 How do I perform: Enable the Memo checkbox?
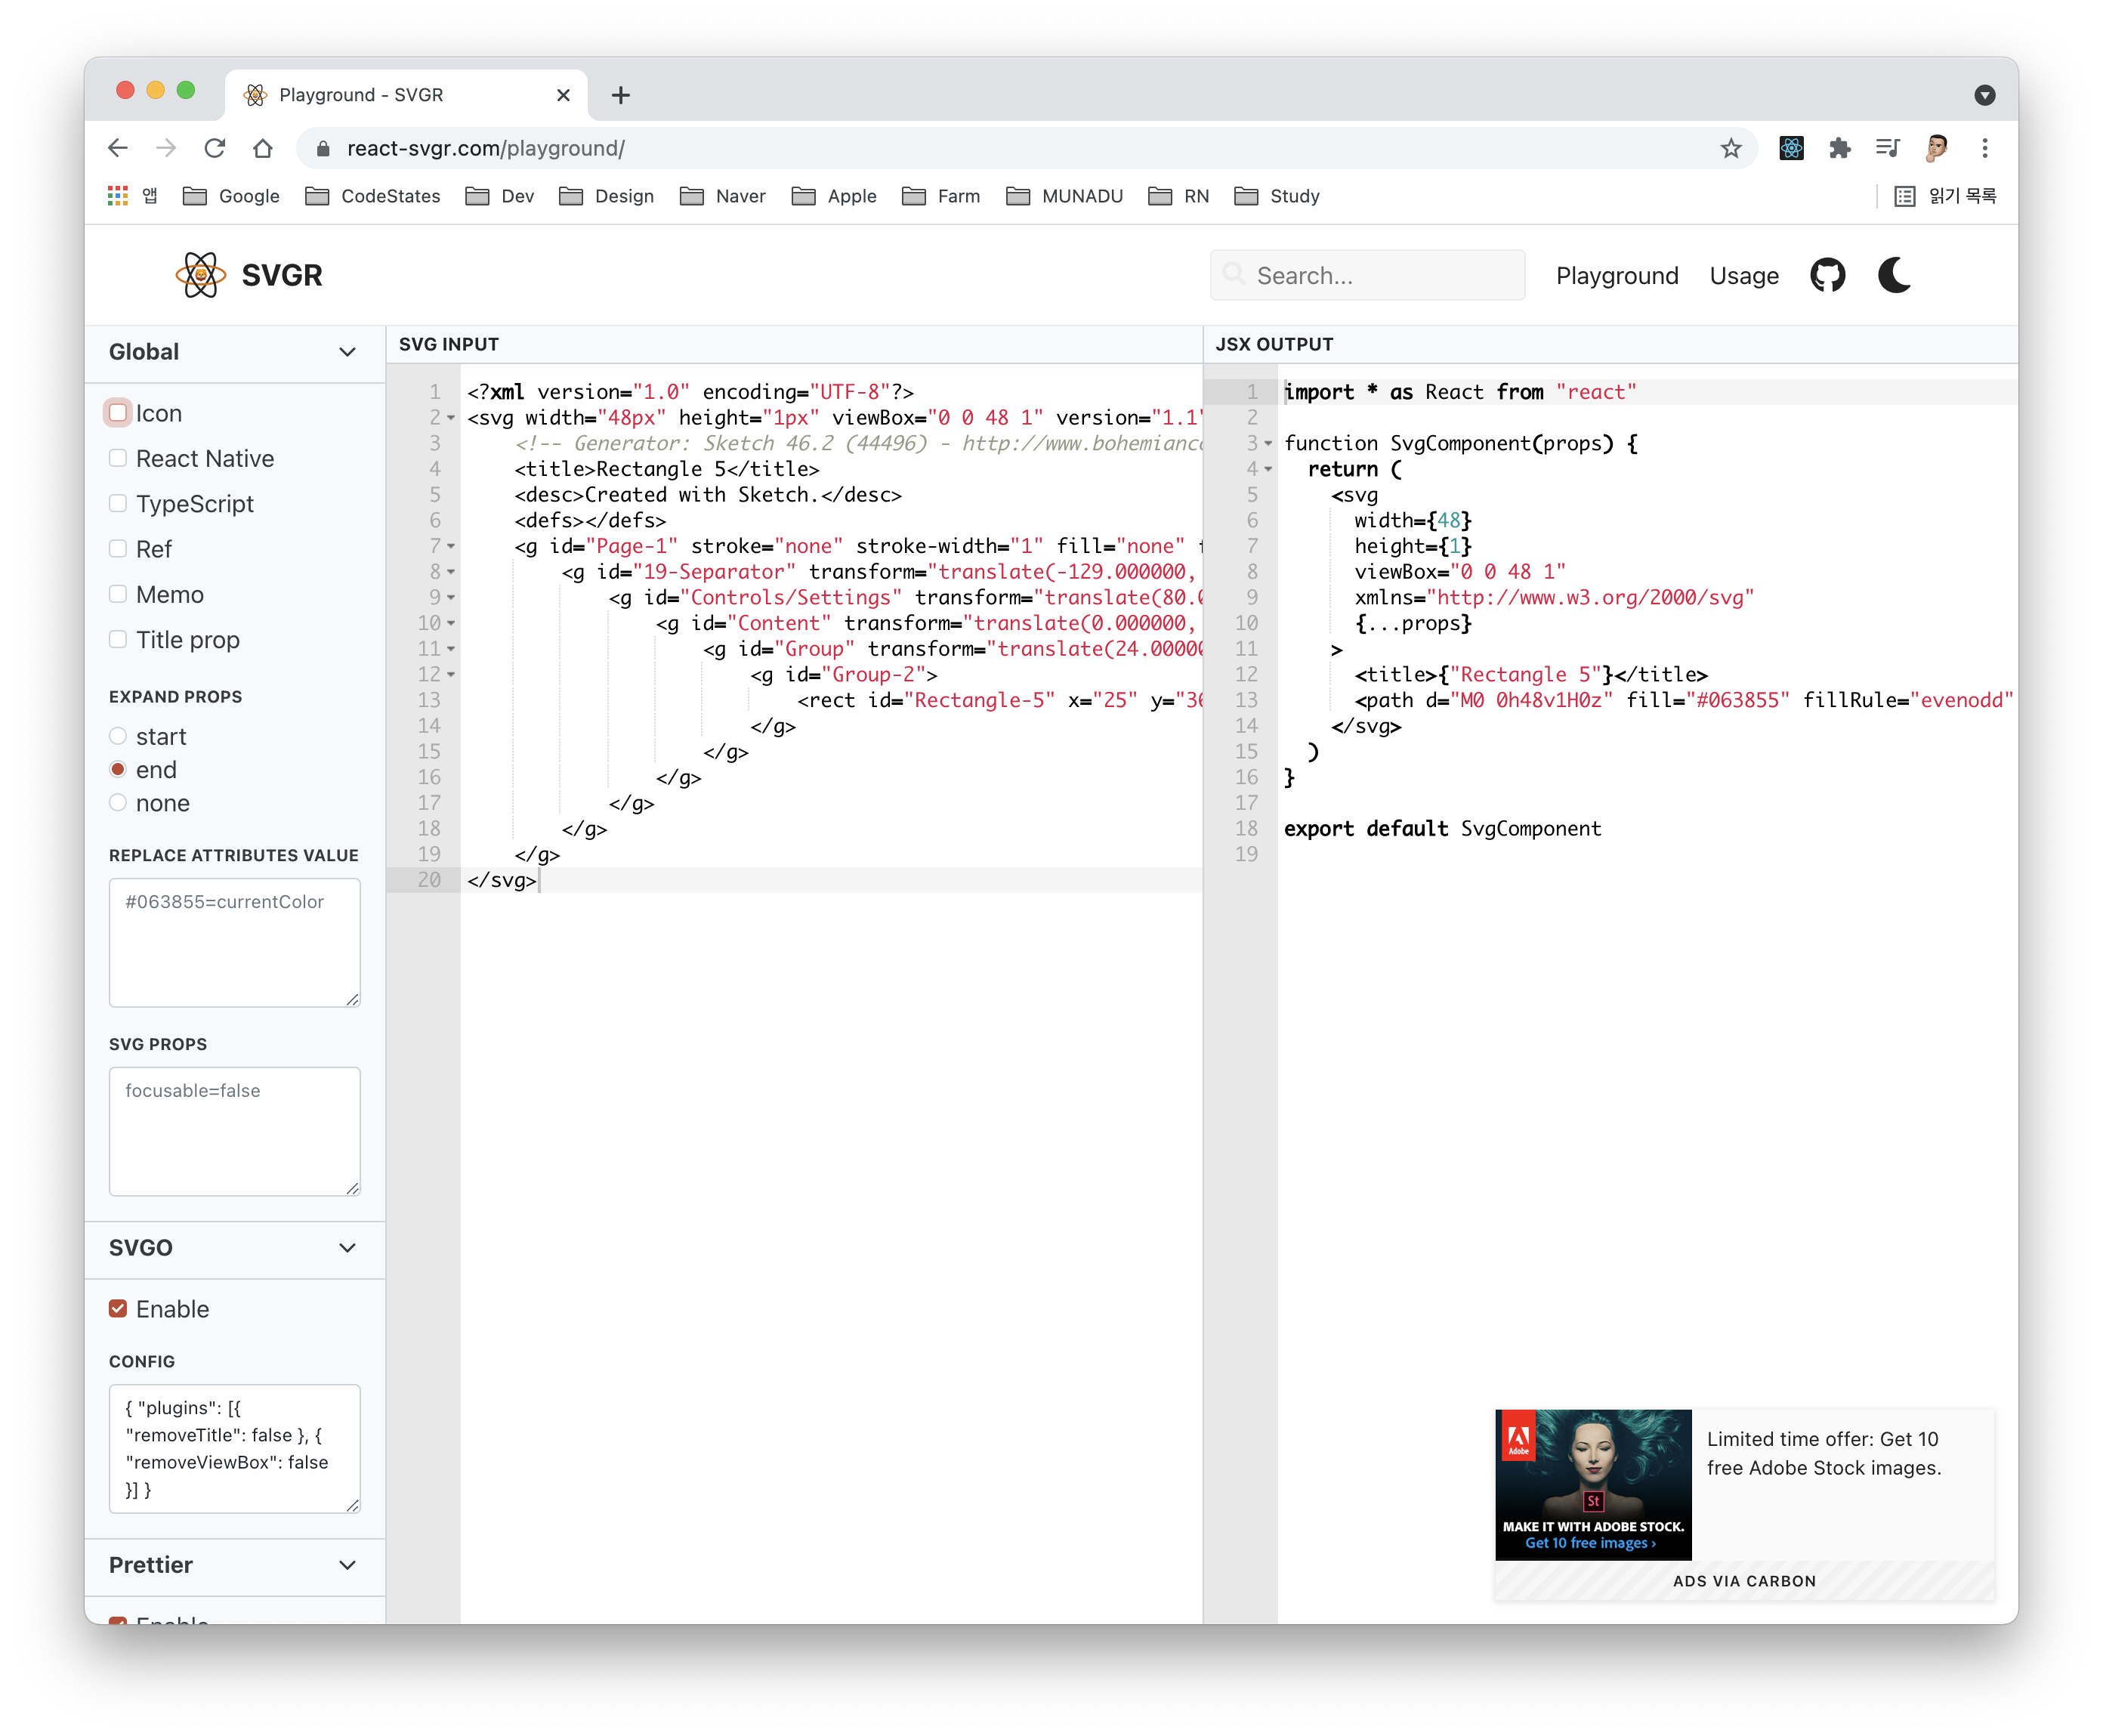coord(118,594)
